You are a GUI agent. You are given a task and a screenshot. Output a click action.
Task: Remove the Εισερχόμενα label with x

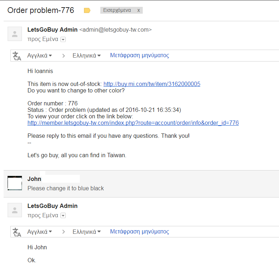click(x=138, y=10)
